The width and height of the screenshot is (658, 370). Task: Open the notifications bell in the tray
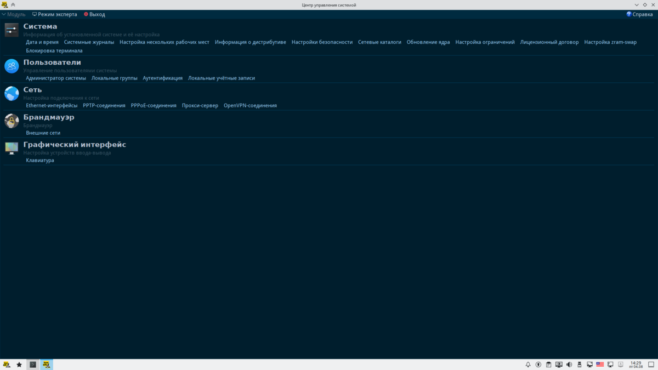528,365
